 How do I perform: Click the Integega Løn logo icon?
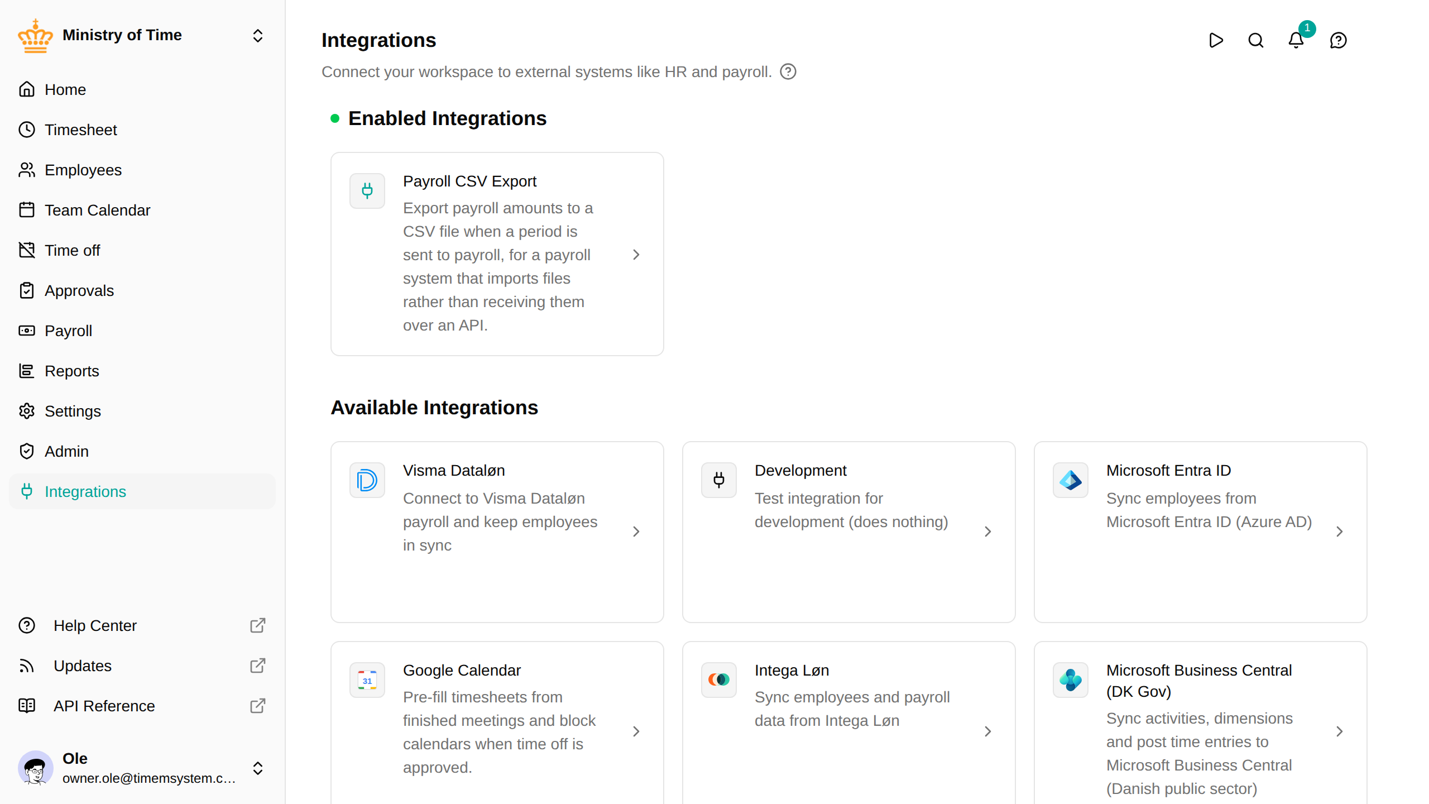click(719, 680)
